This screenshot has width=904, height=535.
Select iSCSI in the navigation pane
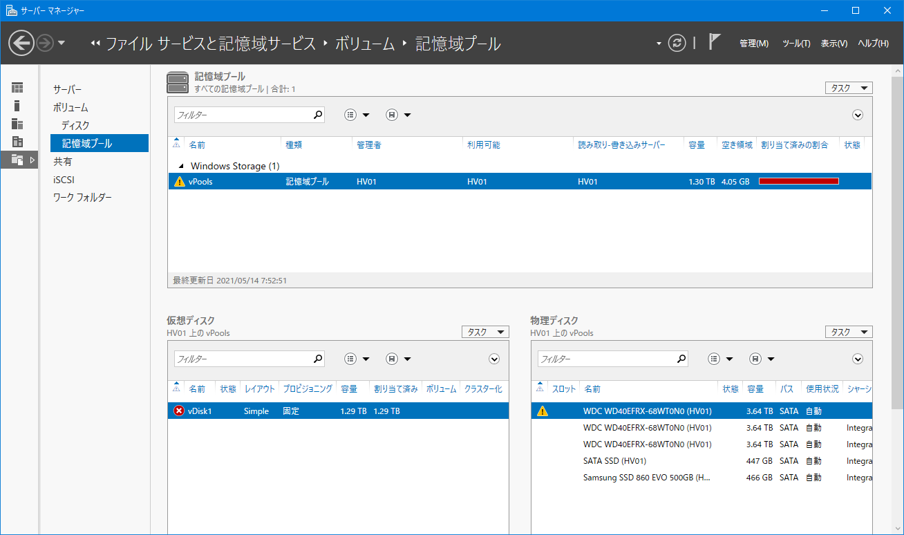tap(64, 180)
